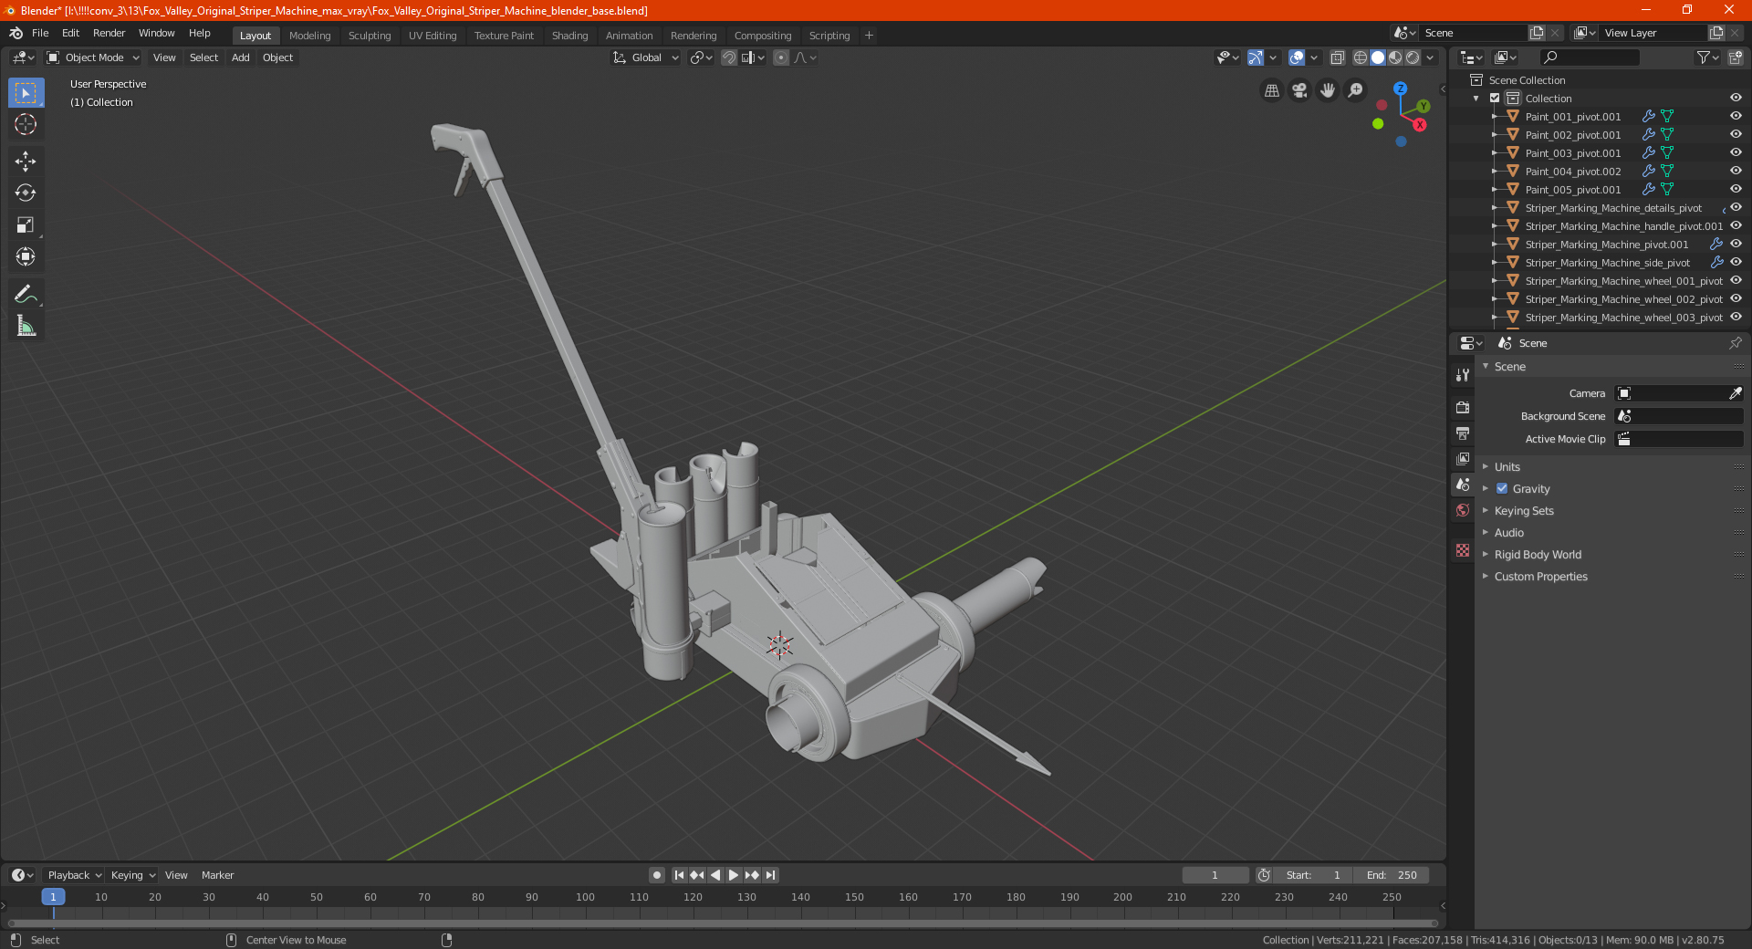Select the Select Box tool

26,93
